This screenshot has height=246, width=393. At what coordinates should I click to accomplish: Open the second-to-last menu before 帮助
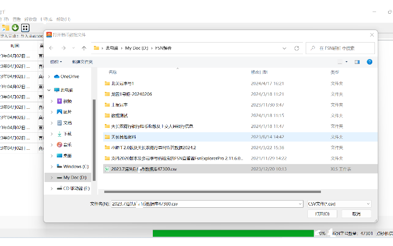46,19
